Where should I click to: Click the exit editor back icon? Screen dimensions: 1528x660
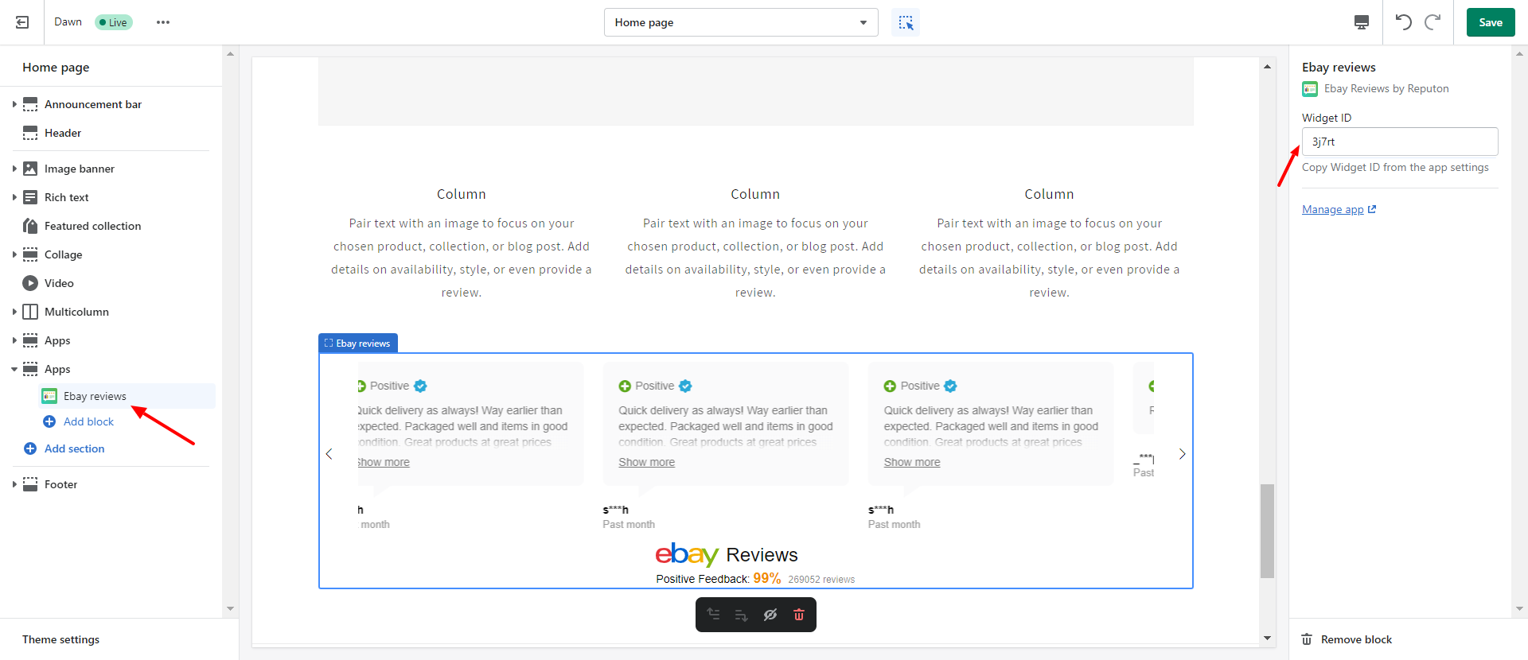click(22, 22)
